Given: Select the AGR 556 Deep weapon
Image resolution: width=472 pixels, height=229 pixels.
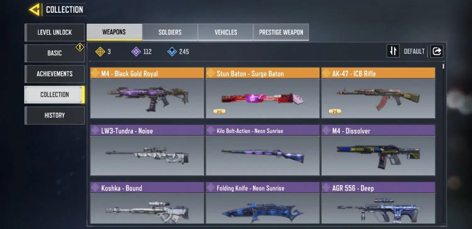Looking at the screenshot, I should 378,203.
